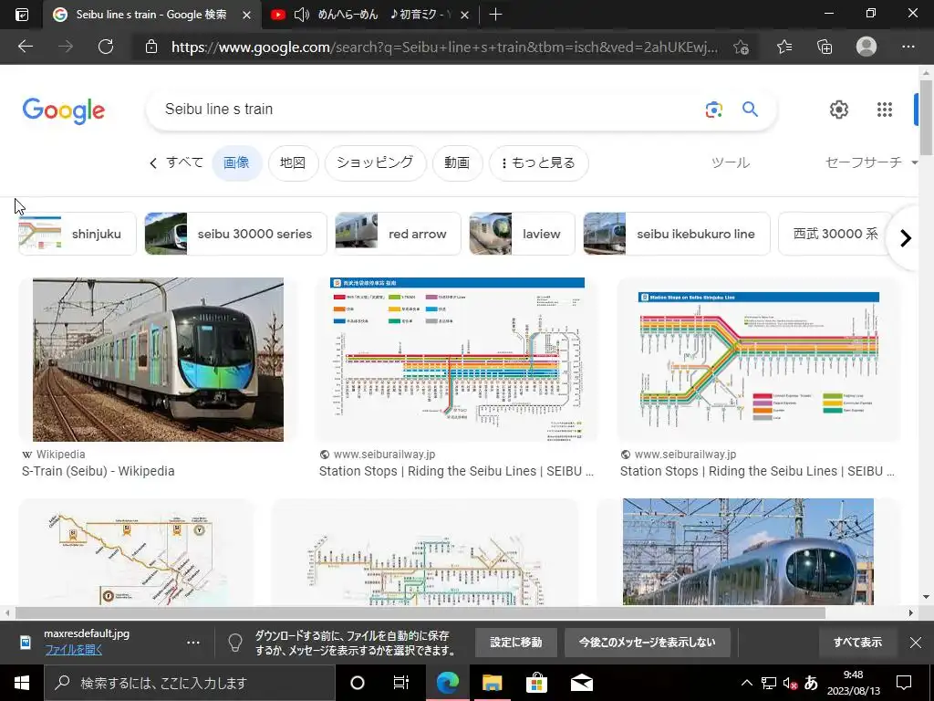Open Edge settings and more menu
The height and width of the screenshot is (701, 934).
pos(908,47)
